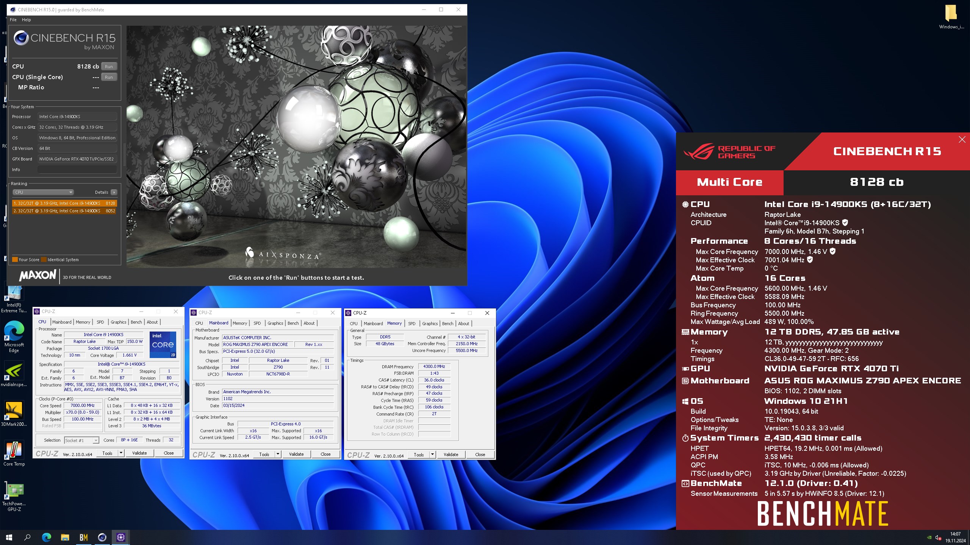Open the Windows Start menu
This screenshot has width=970, height=545.
point(9,537)
